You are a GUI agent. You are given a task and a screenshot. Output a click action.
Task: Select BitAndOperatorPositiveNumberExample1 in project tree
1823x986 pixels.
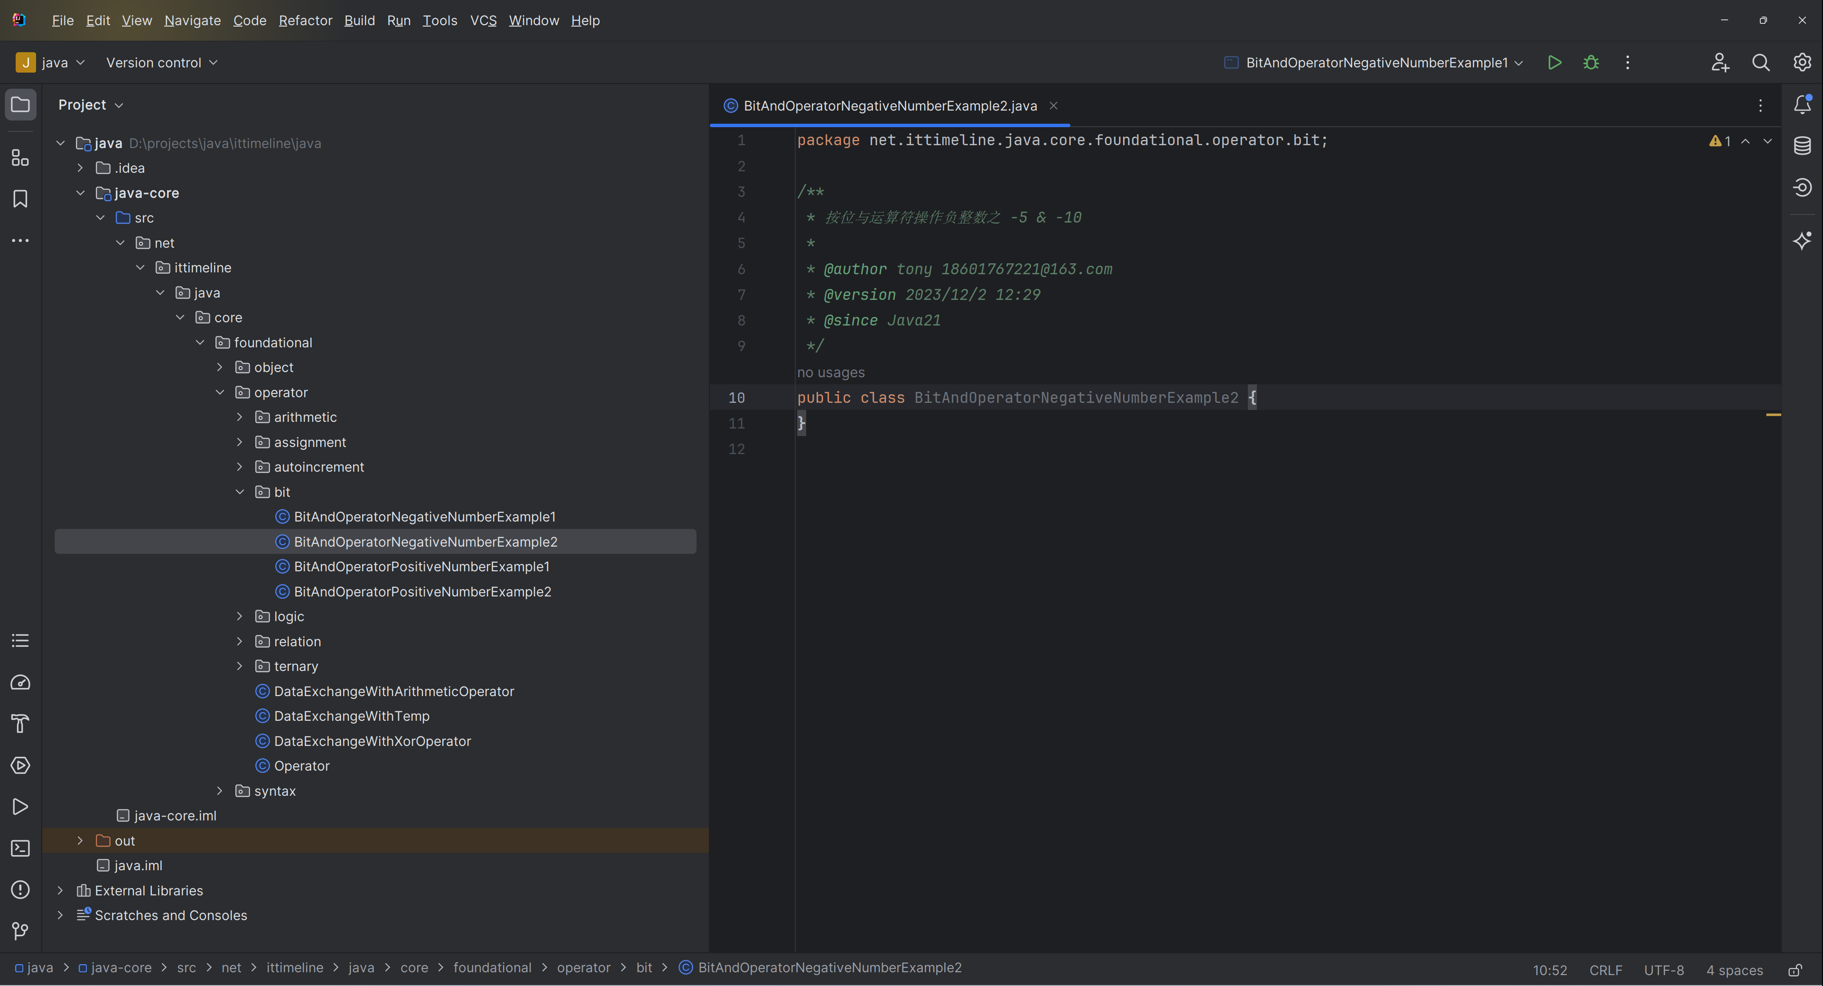(422, 567)
